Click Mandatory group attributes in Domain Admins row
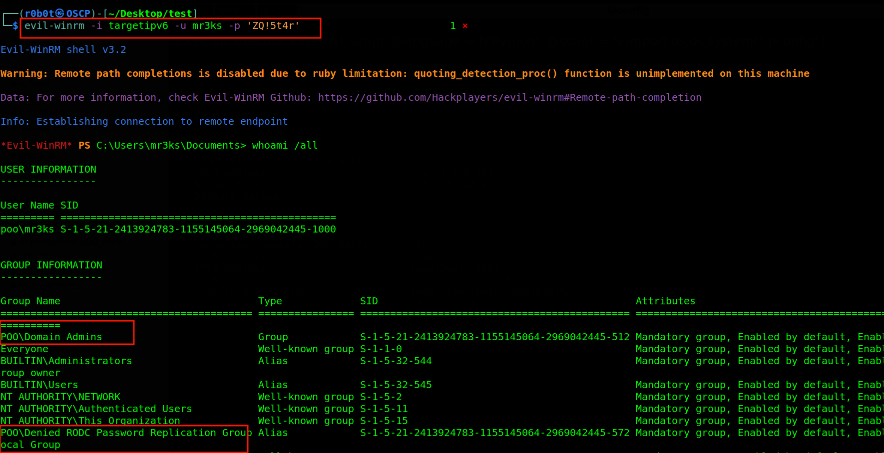The width and height of the screenshot is (884, 453). tap(759, 337)
